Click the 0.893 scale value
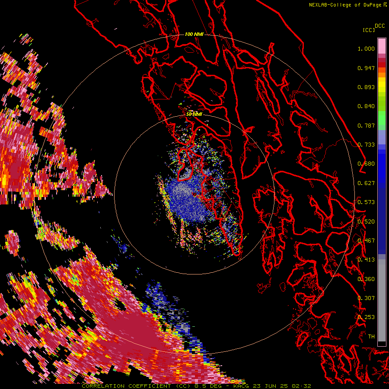389x389 pixels. click(x=366, y=87)
